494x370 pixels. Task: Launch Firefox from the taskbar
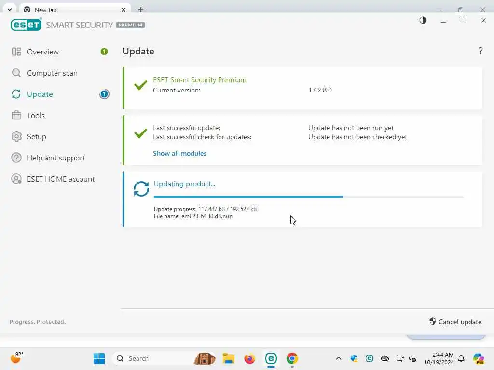pos(249,358)
